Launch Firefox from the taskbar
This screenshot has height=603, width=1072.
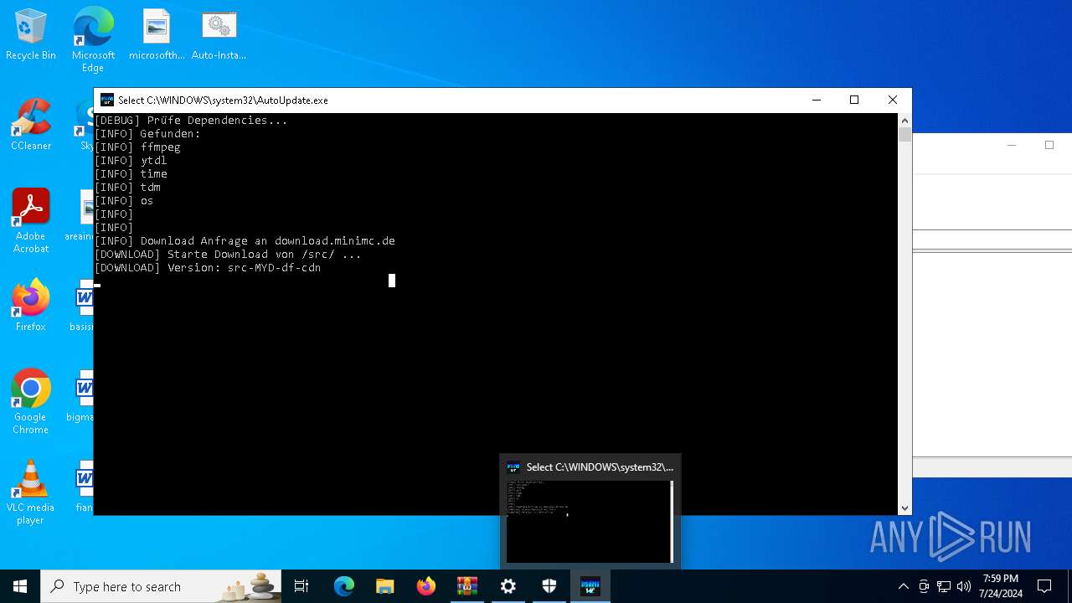point(426,586)
